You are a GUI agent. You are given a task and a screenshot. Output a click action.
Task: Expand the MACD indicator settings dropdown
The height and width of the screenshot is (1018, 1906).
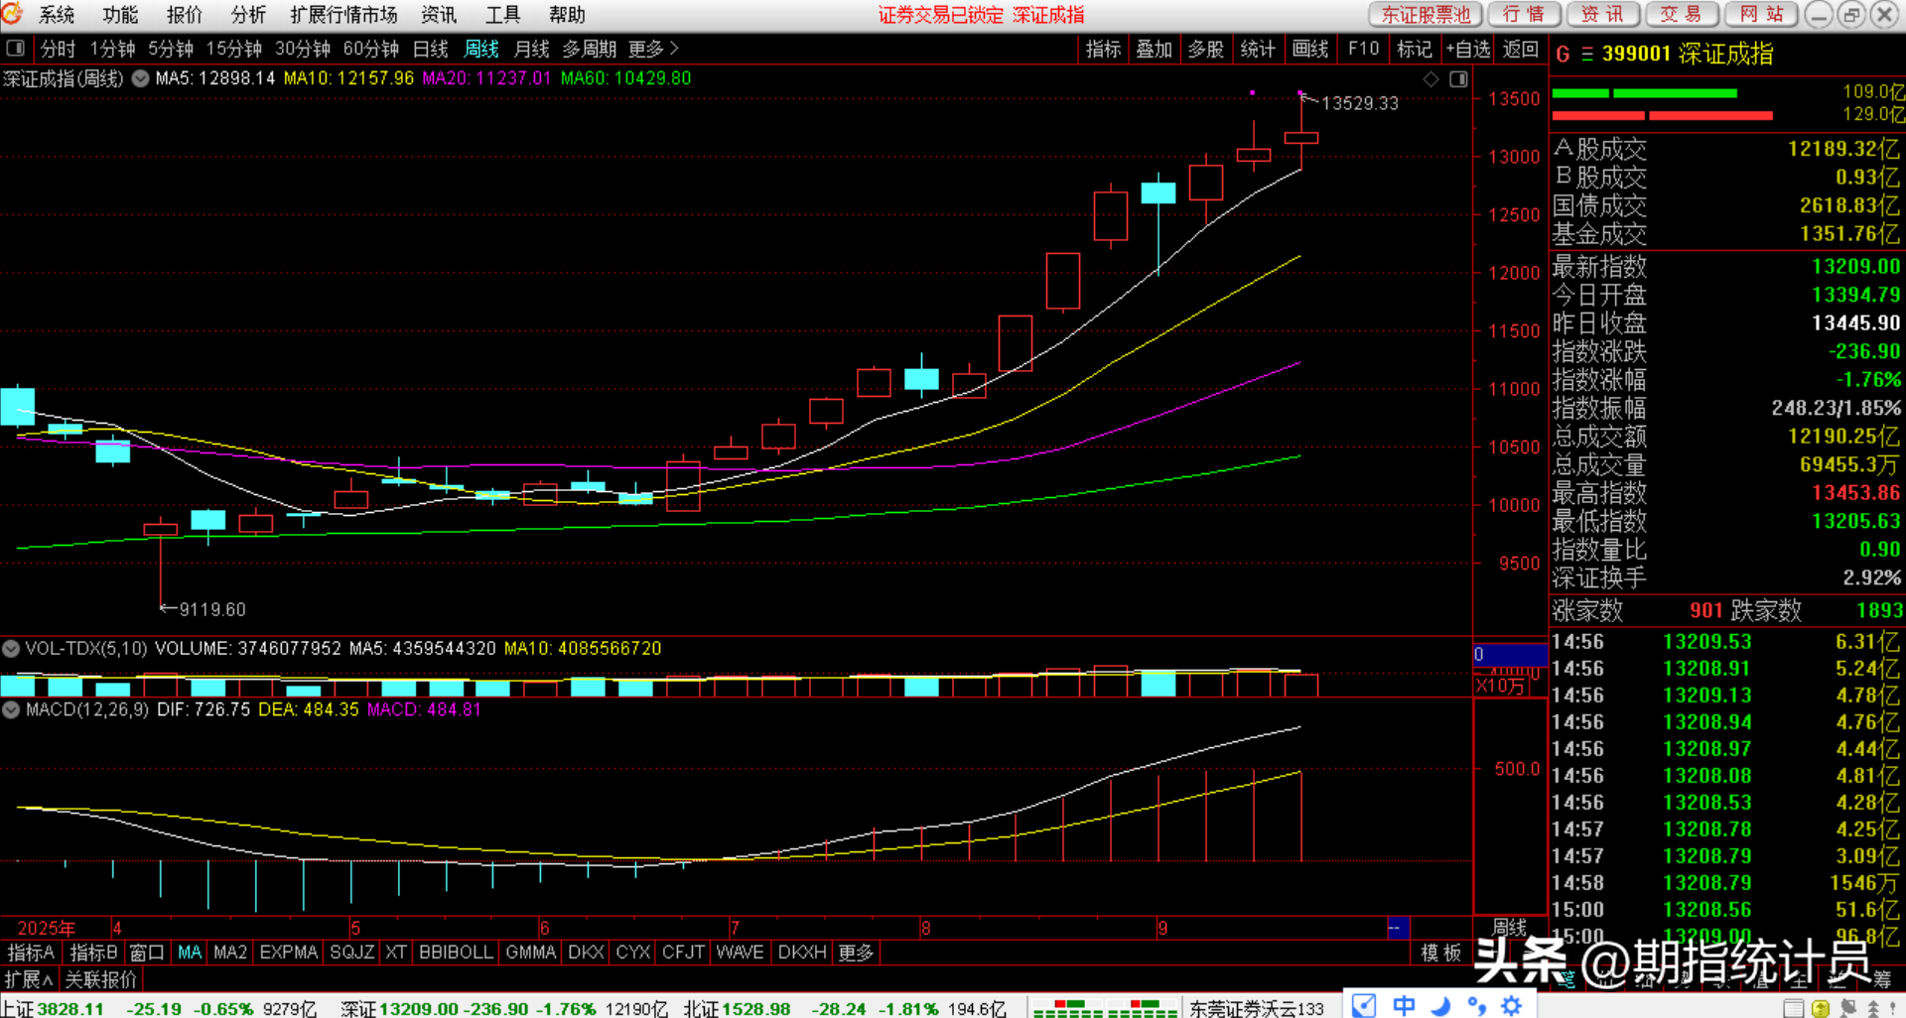pyautogui.click(x=11, y=710)
